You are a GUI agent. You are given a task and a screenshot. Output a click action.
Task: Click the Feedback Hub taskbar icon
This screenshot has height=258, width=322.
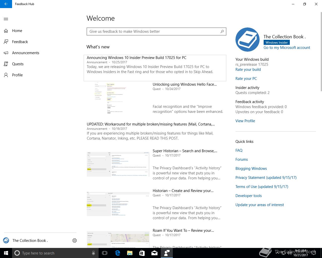tap(167, 253)
